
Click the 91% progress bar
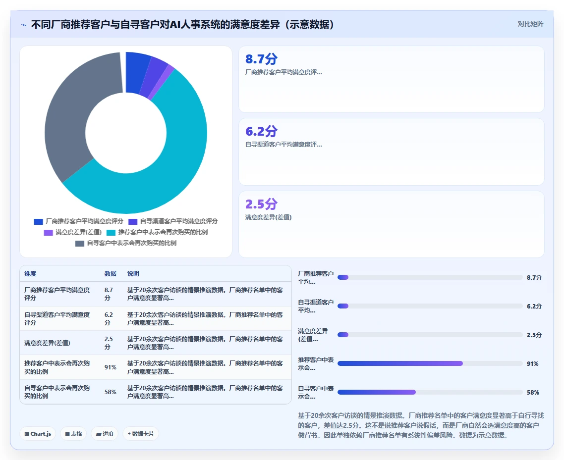tap(430, 363)
